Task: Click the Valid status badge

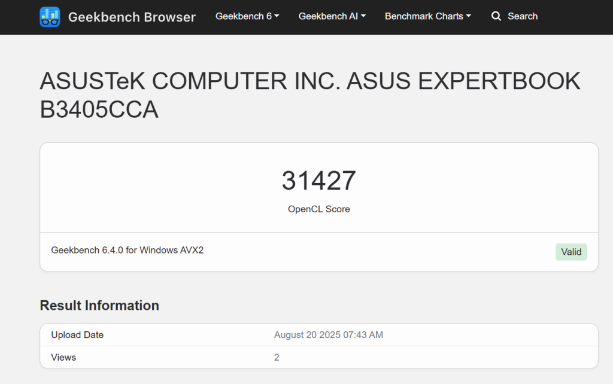Action: coord(571,251)
